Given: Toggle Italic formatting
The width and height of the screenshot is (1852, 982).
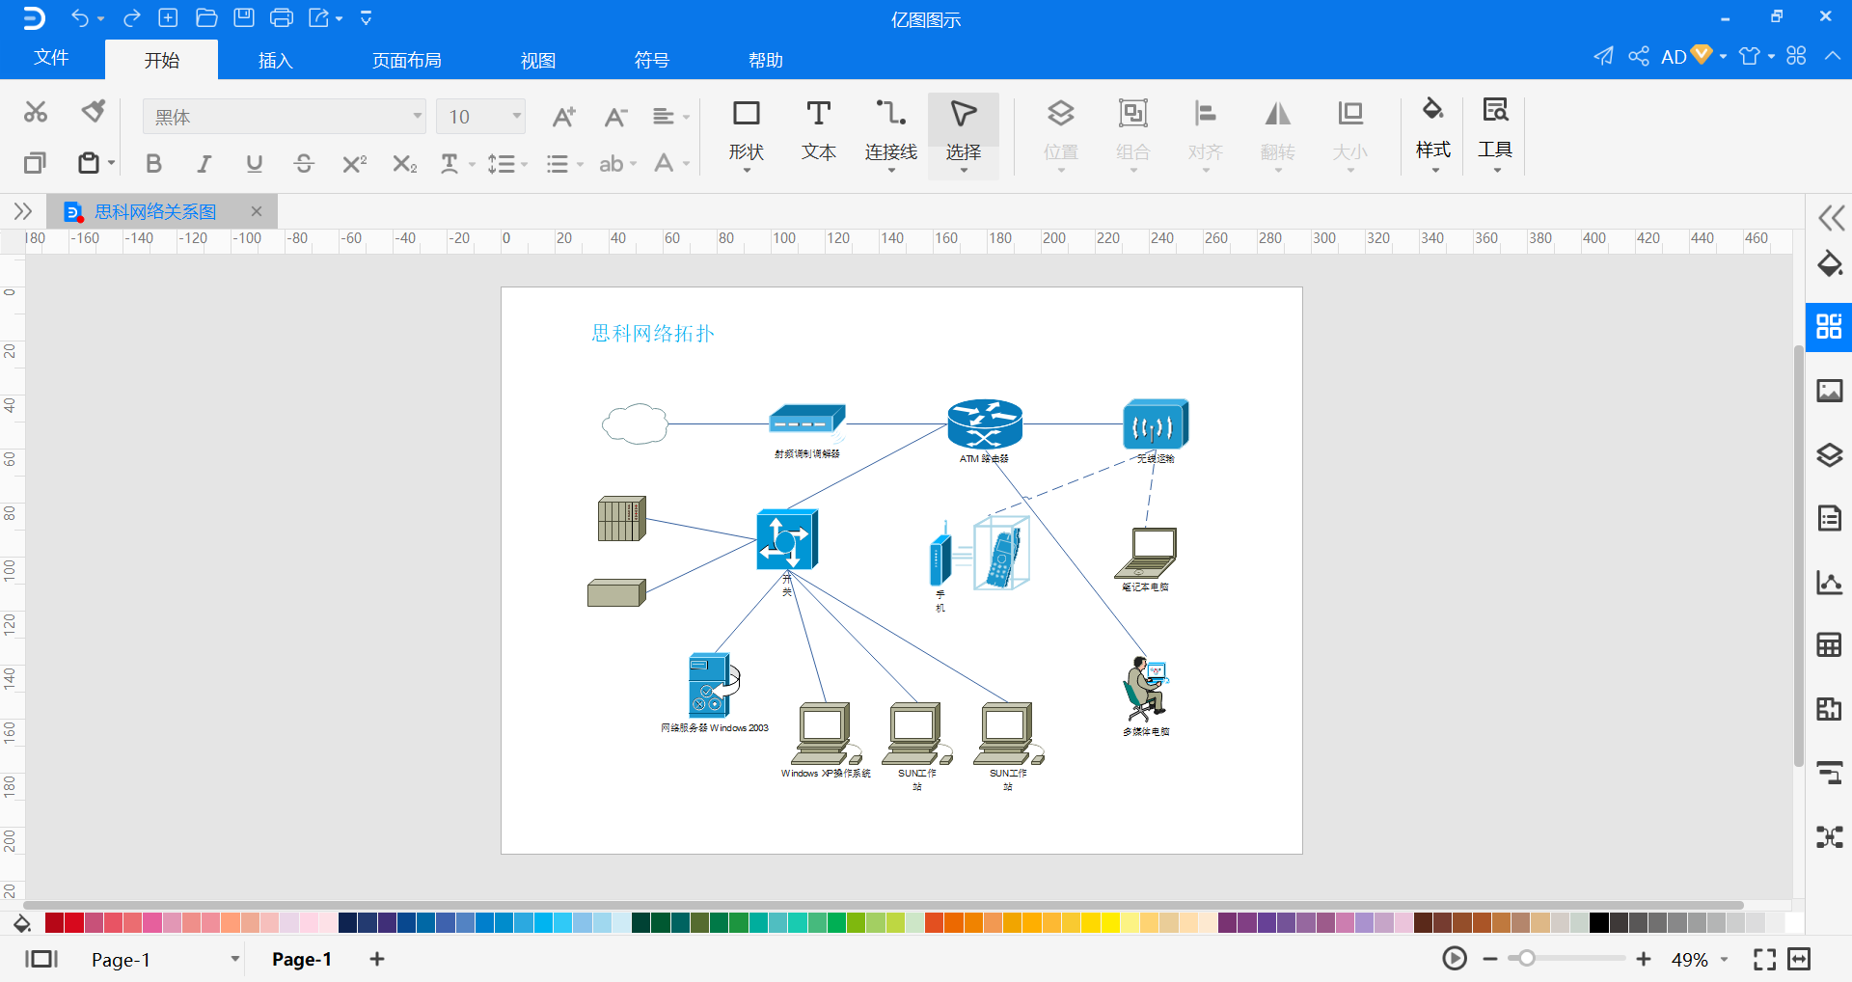Looking at the screenshot, I should coord(204,164).
